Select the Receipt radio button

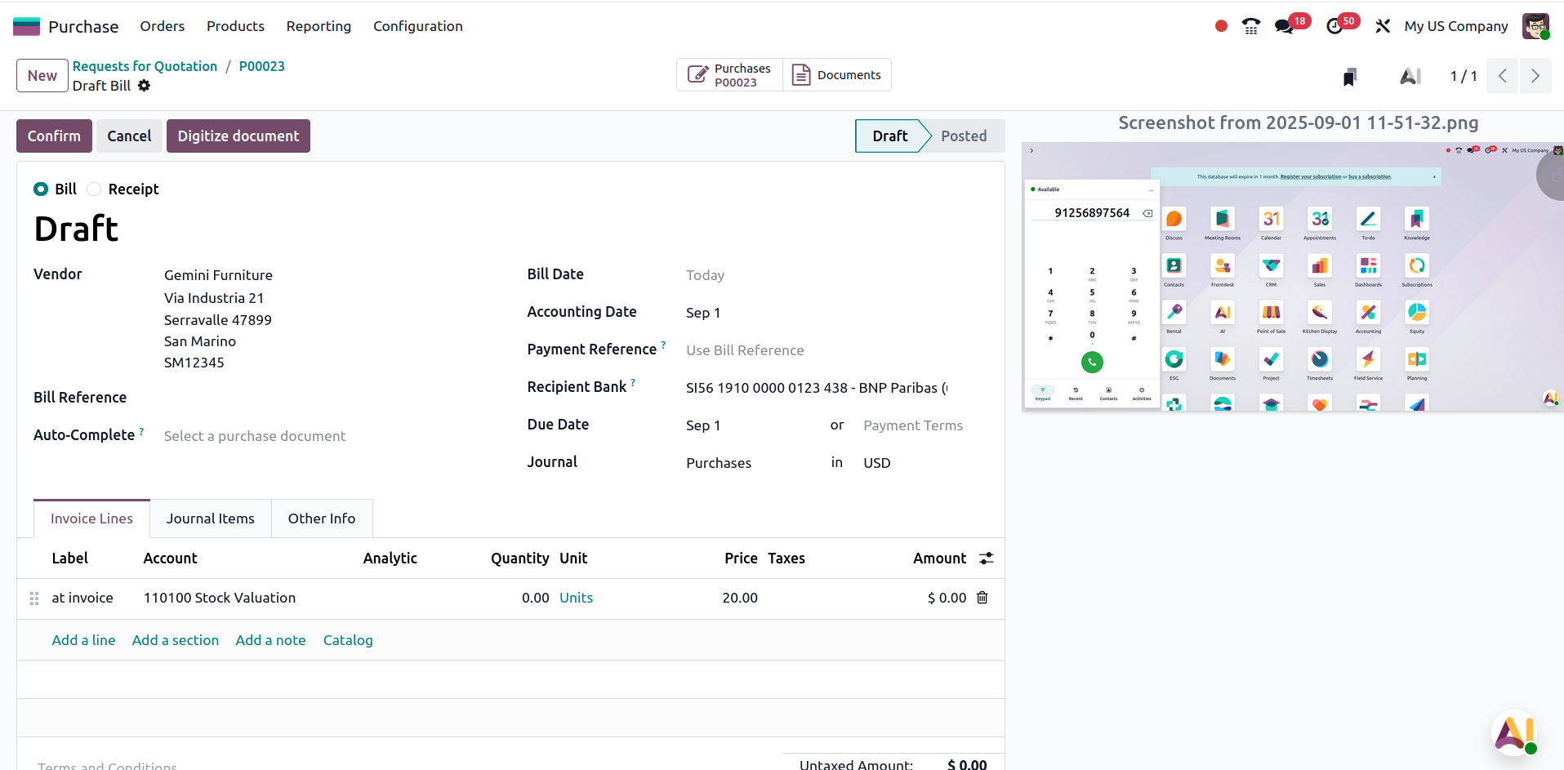95,189
